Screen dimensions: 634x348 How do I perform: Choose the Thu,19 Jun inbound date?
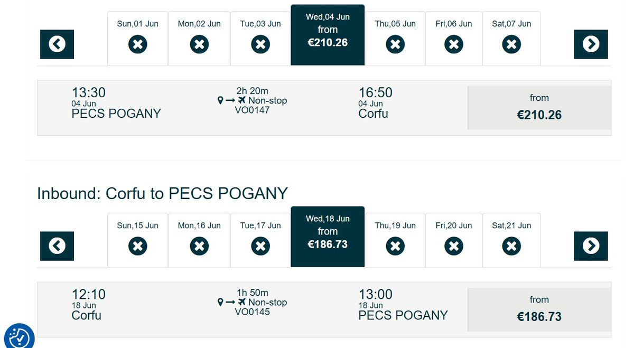click(x=395, y=240)
